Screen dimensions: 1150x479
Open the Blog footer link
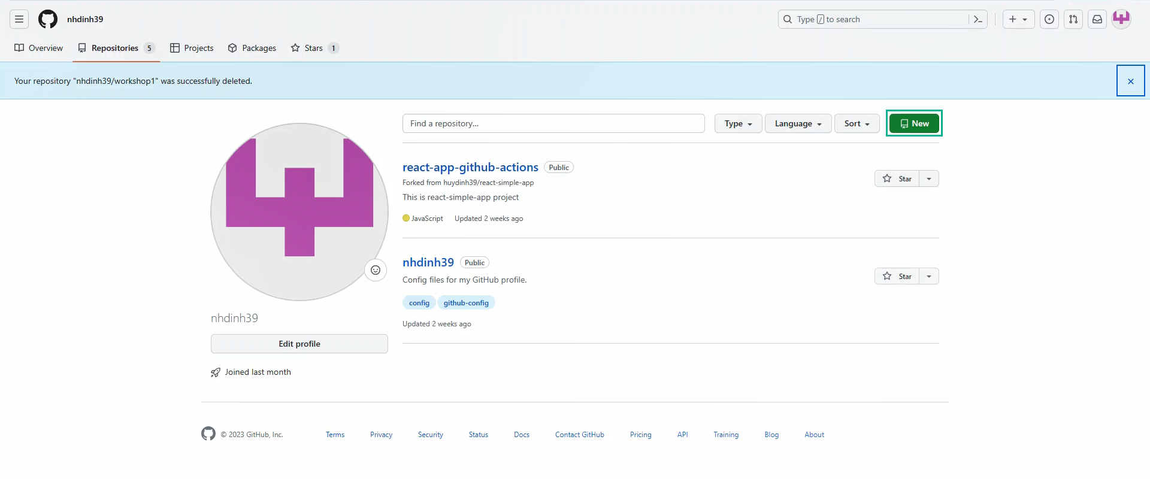(771, 435)
